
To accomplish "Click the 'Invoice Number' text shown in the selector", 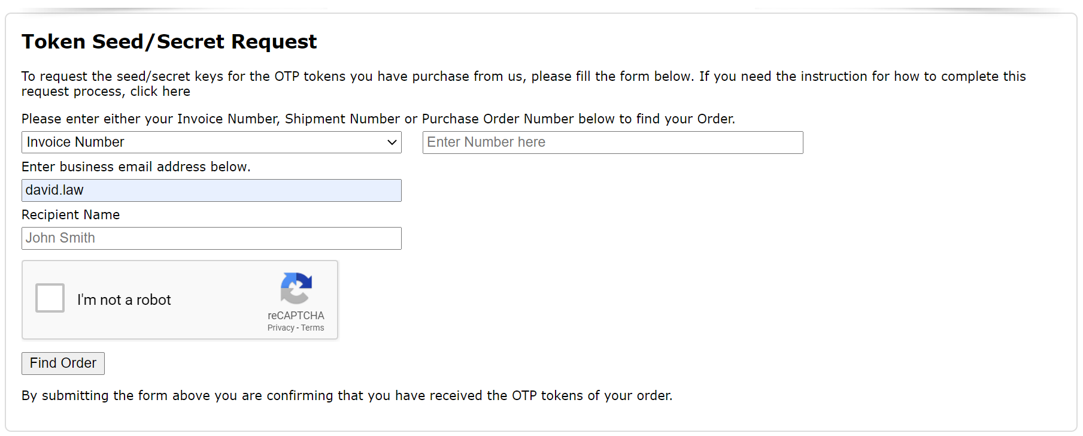I will (75, 143).
